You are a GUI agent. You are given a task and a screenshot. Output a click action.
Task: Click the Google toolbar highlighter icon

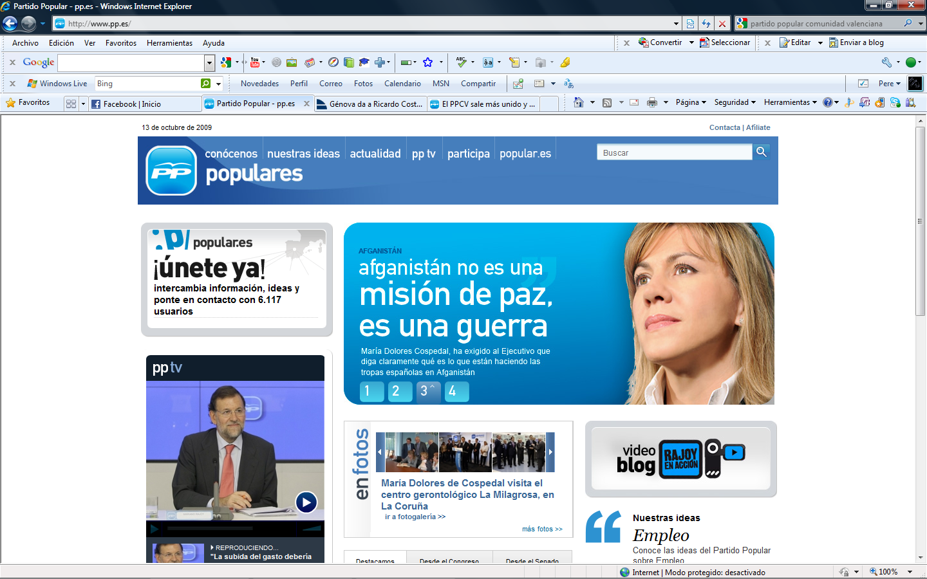point(565,62)
